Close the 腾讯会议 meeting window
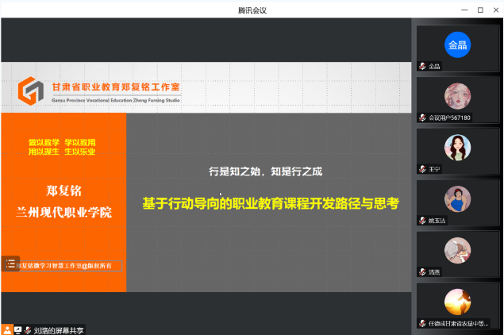 click(x=494, y=10)
